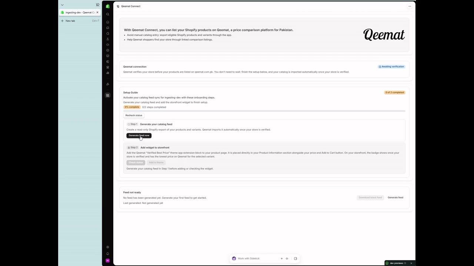Open the Settings gear in the sidebar
This screenshot has height=266, width=474.
coord(108,247)
